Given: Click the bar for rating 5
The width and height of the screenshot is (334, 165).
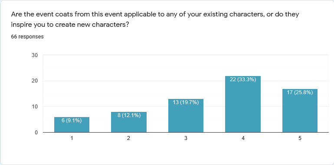Looking at the screenshot, I should [x=300, y=111].
